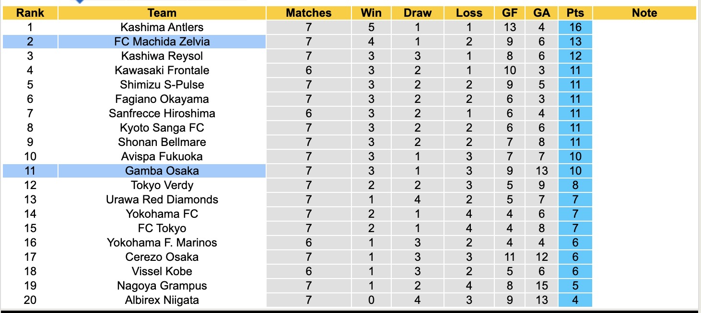Click the Rank column header
701x313 pixels.
[30, 13]
